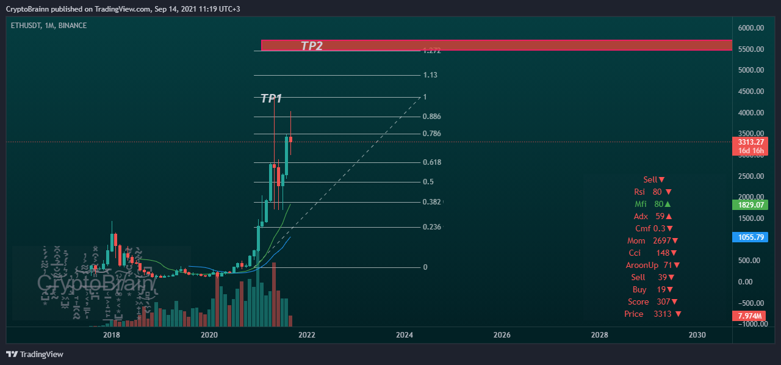Viewport: 781px width, 365px height.
Task: Click 500.00 on the price axis
Action: [750, 261]
